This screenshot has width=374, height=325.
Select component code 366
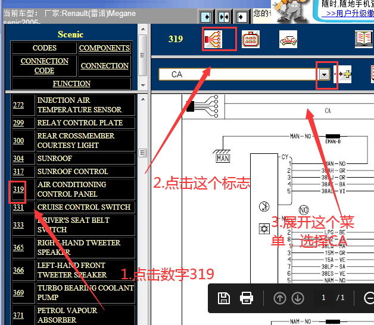(18, 270)
